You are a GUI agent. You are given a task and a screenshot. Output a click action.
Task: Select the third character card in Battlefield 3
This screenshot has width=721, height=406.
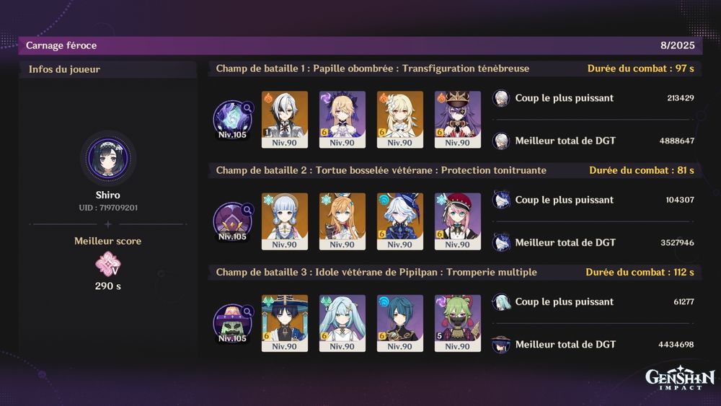[400, 323]
